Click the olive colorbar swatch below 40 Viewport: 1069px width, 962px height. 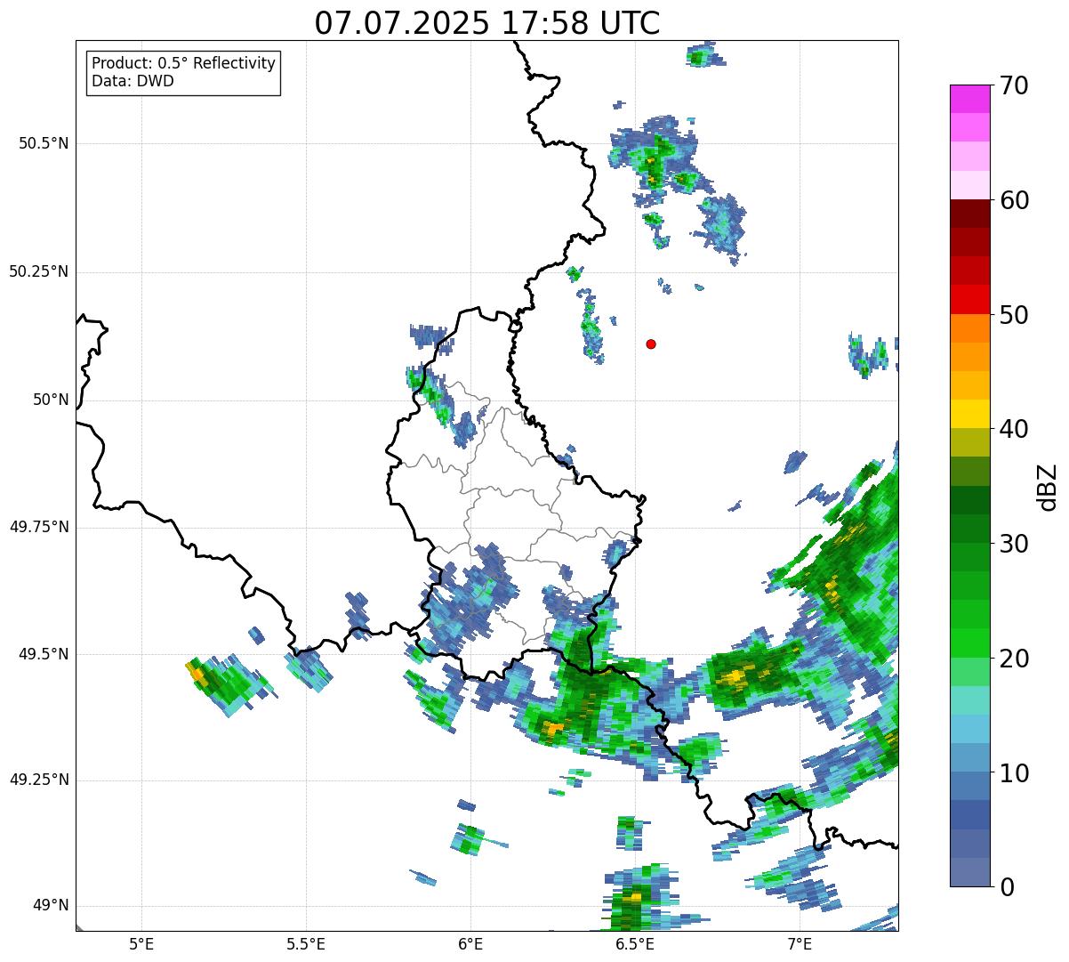pyautogui.click(x=969, y=442)
